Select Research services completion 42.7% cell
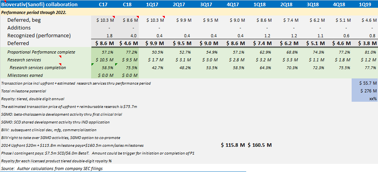This screenshot has height=172, width=378. point(159,68)
